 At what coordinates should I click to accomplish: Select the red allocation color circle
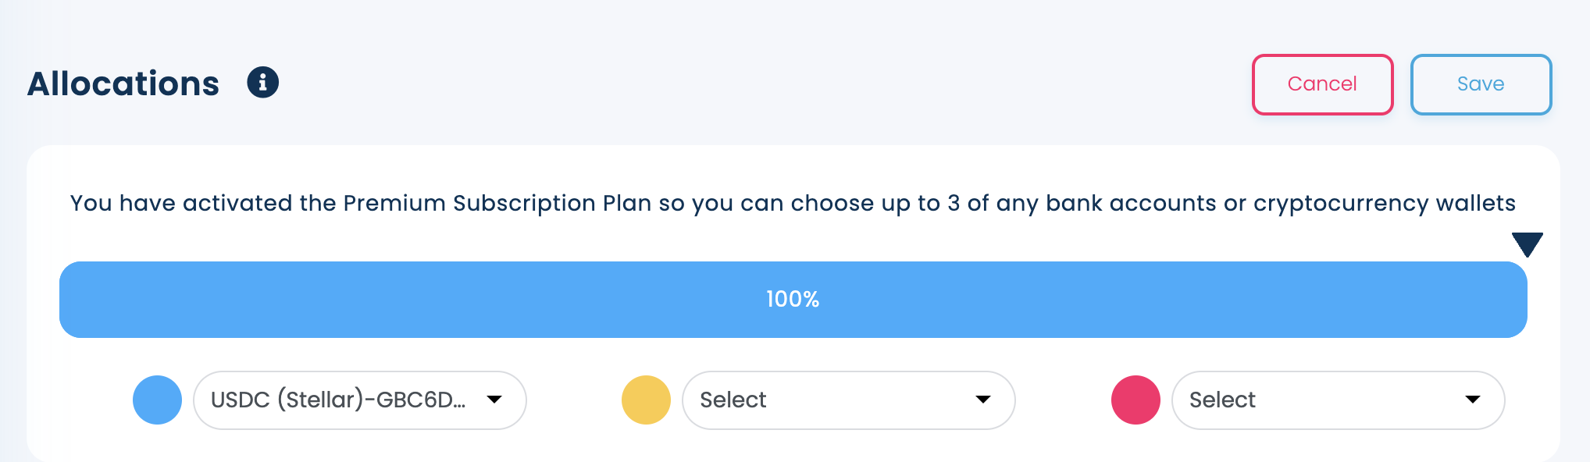[x=1135, y=400]
